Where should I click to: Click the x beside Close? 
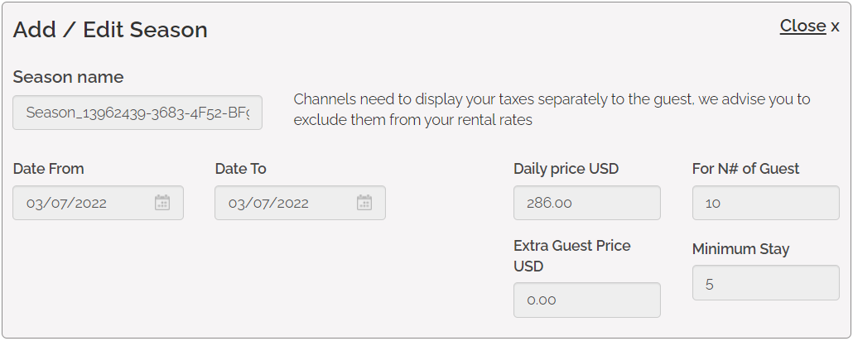(835, 26)
